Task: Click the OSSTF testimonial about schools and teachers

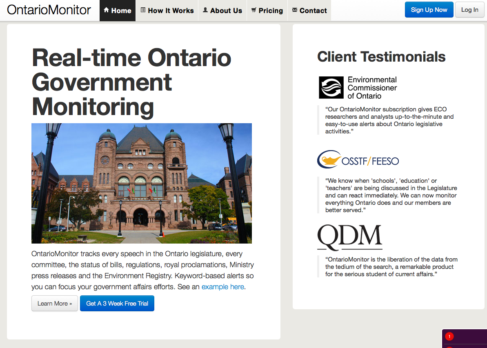Action: [x=391, y=195]
